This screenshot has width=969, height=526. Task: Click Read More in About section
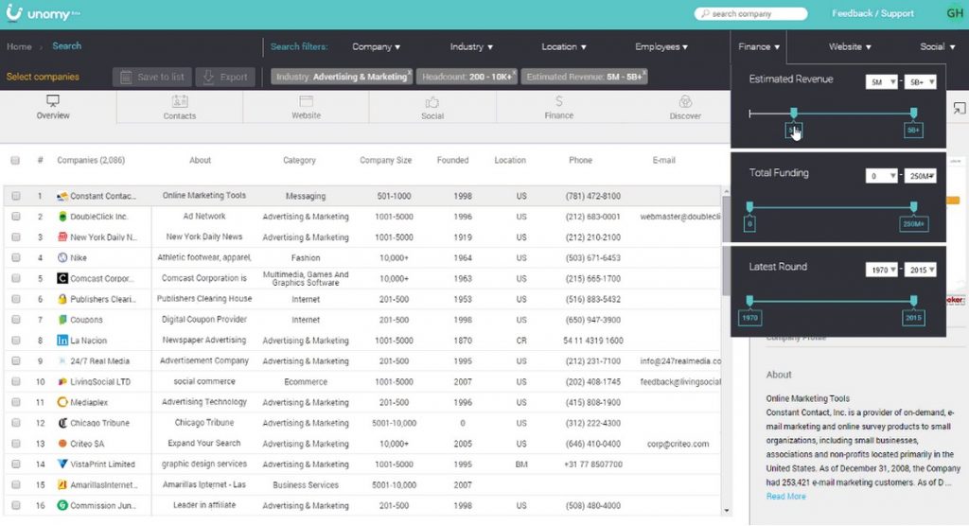tap(785, 497)
